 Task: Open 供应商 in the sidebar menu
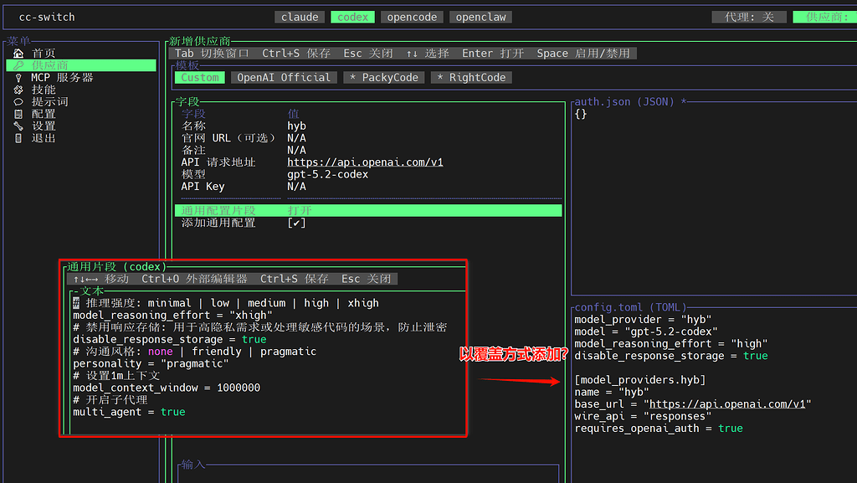click(81, 65)
